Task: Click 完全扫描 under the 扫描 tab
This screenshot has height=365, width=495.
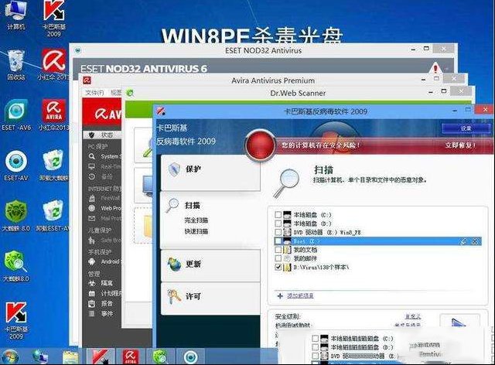Action: 196,220
